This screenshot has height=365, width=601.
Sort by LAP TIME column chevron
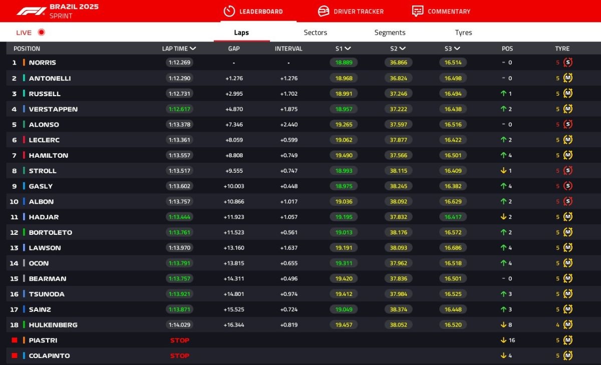coord(193,49)
